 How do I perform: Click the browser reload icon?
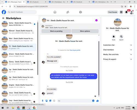(10, 6)
